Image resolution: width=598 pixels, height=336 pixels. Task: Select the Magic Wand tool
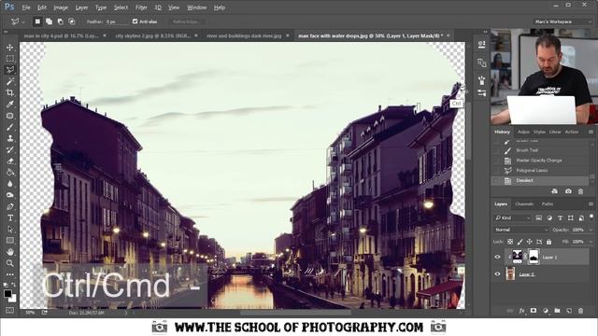click(10, 81)
